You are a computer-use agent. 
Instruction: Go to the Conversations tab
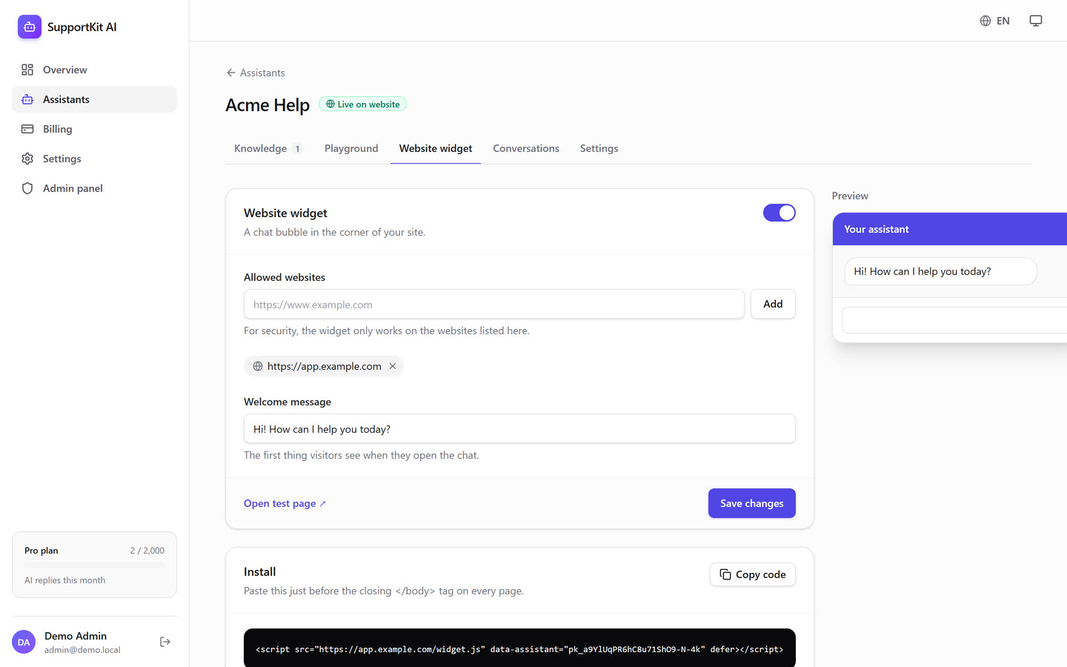[x=526, y=148]
